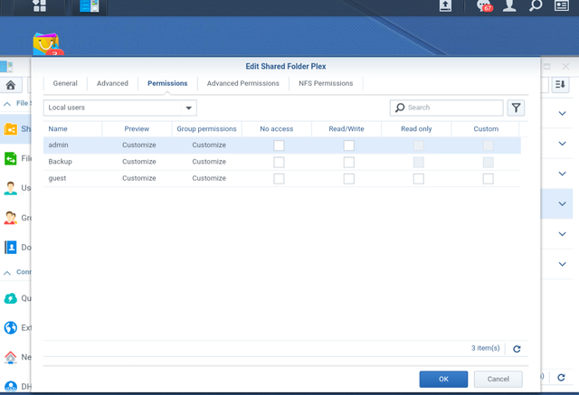Check Read/Write for guest
The height and width of the screenshot is (395, 579).
[x=348, y=178]
